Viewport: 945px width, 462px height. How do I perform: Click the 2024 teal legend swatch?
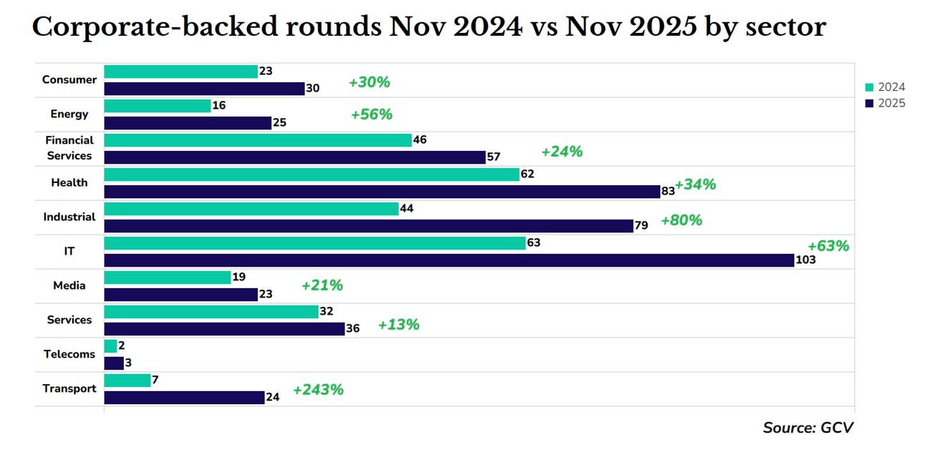coord(870,87)
